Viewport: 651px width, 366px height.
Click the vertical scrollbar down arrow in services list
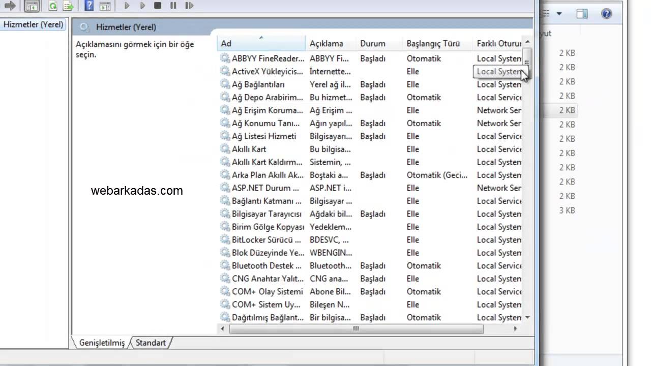[527, 318]
